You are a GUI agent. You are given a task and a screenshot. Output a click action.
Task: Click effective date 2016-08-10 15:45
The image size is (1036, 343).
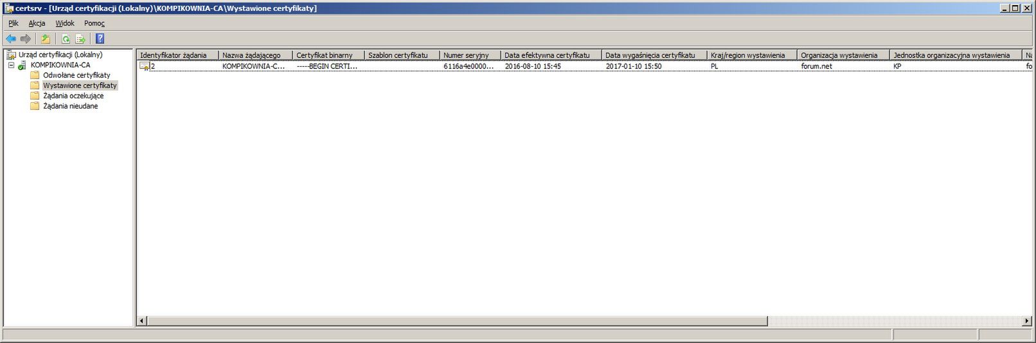coord(533,66)
